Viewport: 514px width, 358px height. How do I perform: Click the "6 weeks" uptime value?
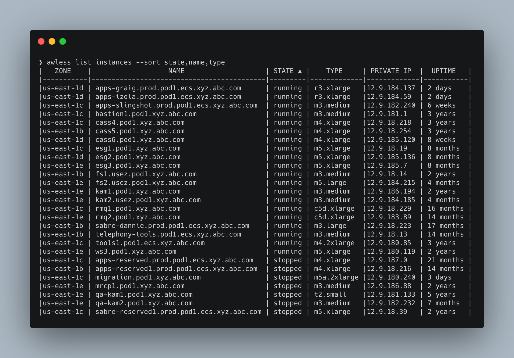pos(441,105)
